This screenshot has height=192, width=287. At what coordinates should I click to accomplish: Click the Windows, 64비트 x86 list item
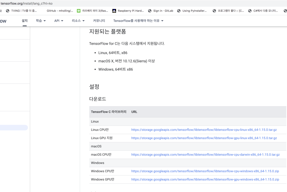click(x=116, y=69)
